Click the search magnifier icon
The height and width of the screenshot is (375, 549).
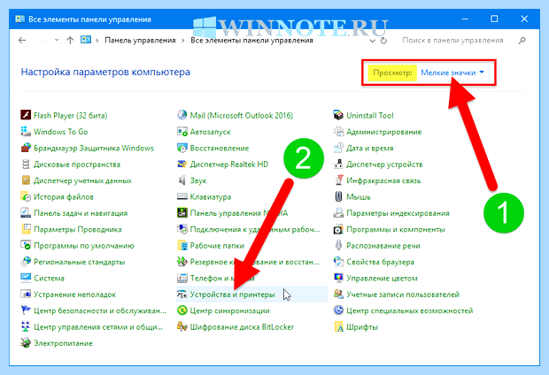pyautogui.click(x=522, y=41)
